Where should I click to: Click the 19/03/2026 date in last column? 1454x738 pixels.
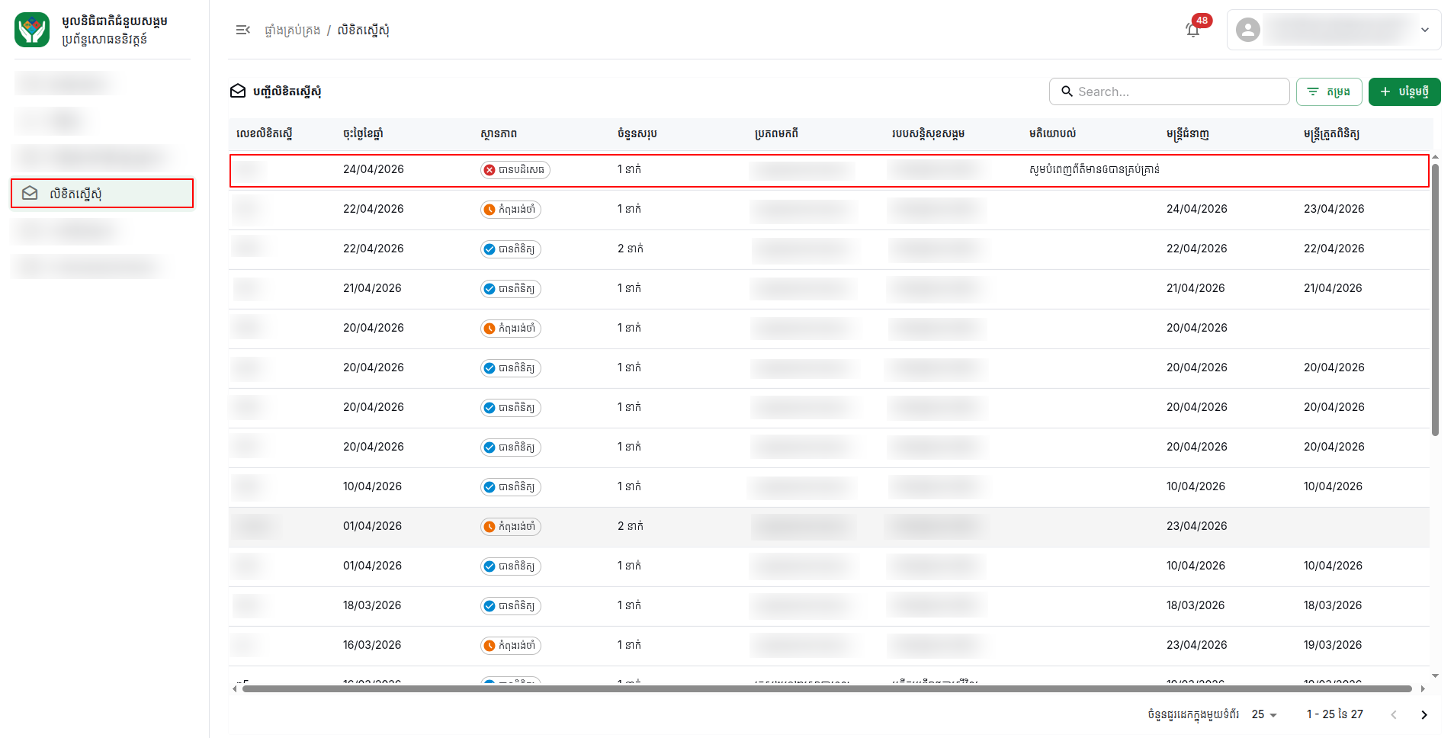(x=1333, y=645)
